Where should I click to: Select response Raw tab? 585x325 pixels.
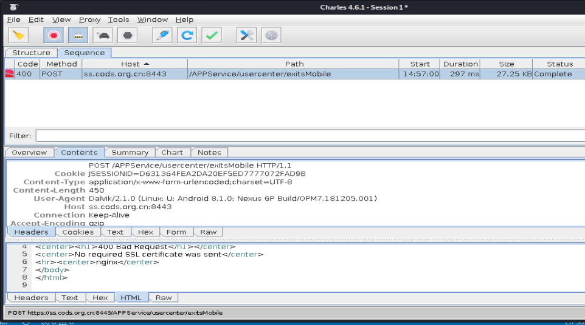164,298
